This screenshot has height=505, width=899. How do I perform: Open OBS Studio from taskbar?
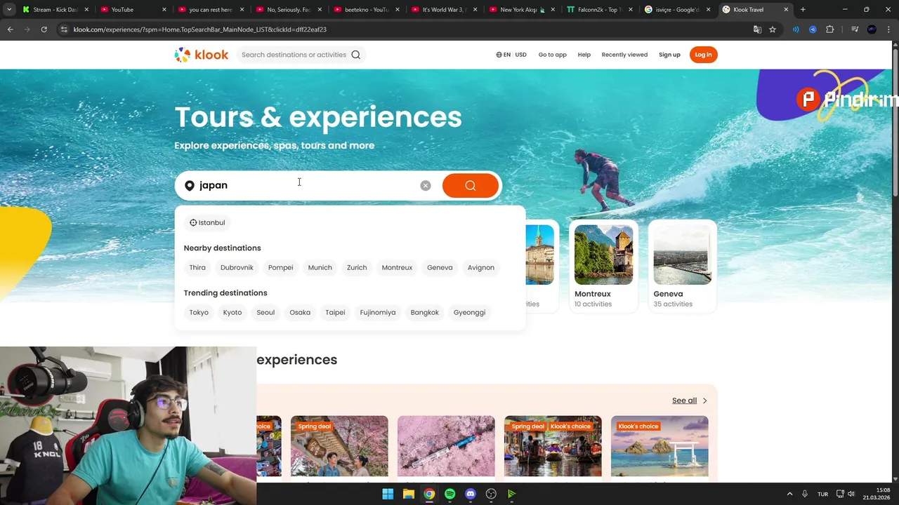click(x=491, y=494)
